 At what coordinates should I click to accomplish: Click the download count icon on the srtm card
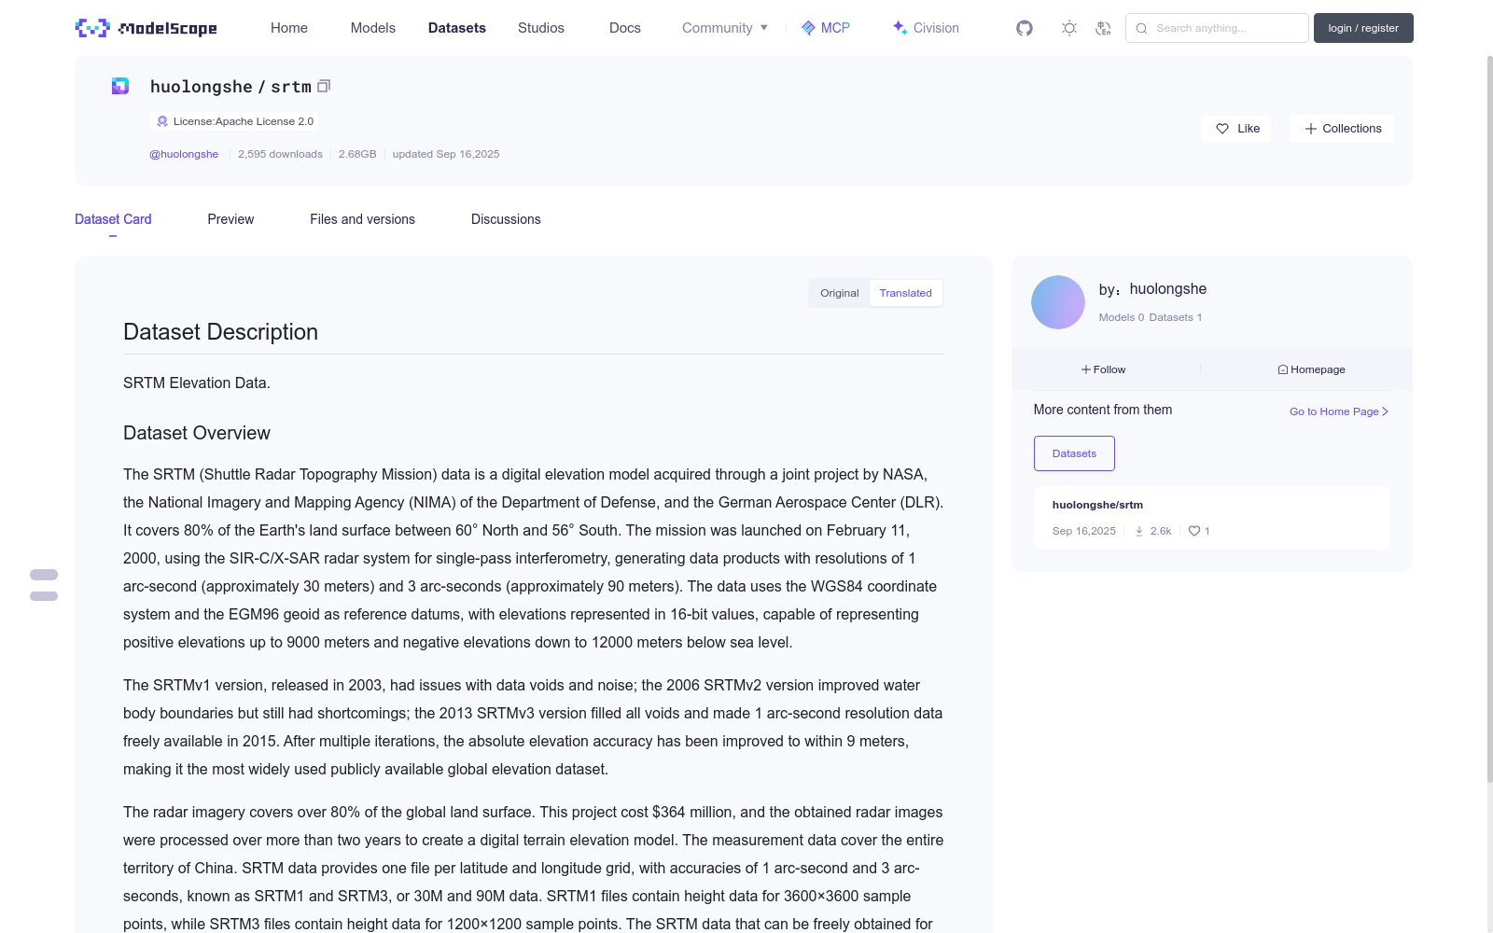[x=1139, y=531]
